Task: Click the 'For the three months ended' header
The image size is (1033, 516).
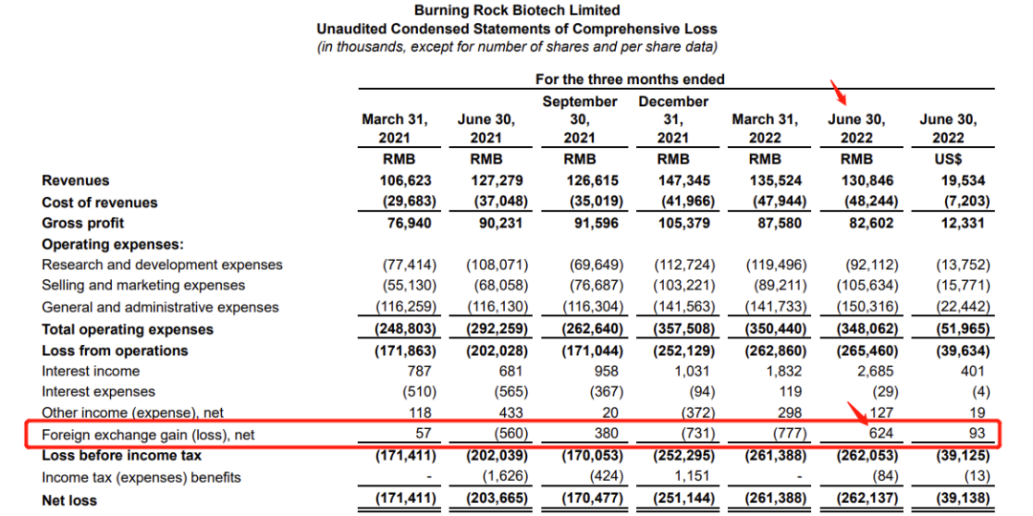Action: [629, 79]
